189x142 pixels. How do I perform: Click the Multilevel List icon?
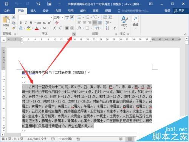tap(95, 17)
